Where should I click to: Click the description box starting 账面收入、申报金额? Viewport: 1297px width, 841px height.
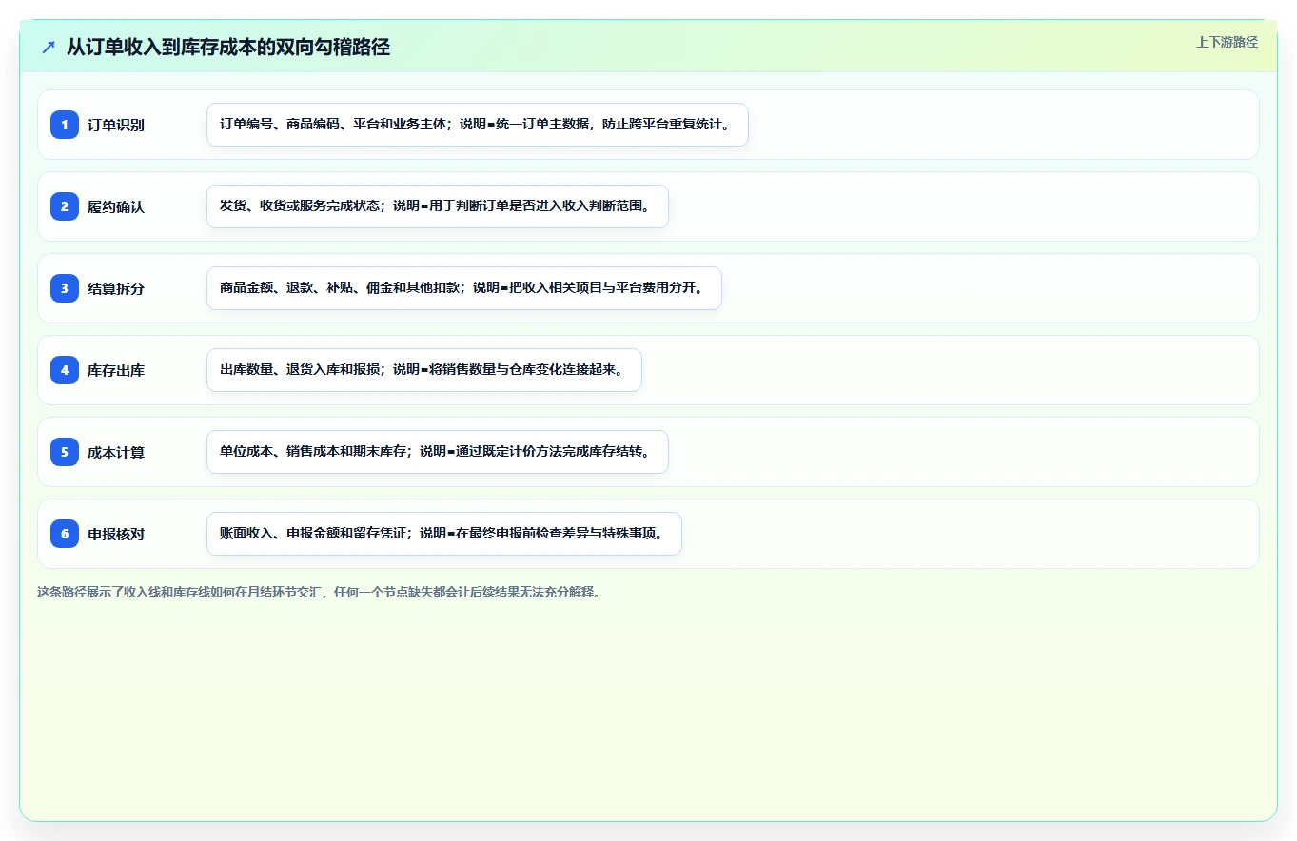pos(444,534)
